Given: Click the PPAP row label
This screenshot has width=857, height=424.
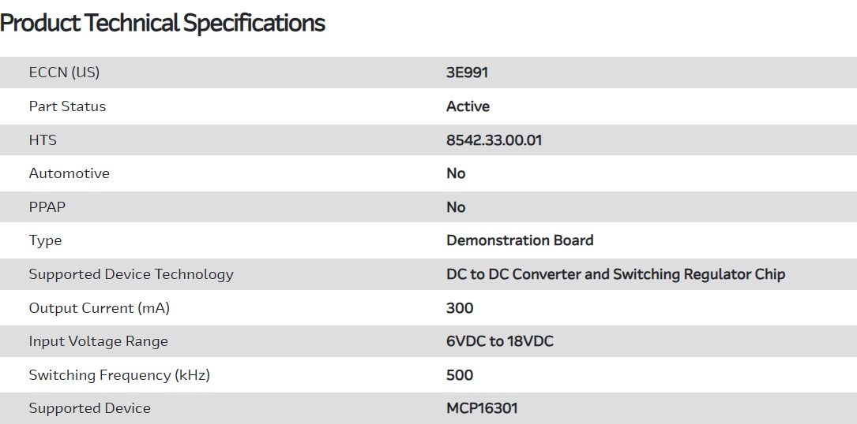Looking at the screenshot, I should tap(47, 207).
